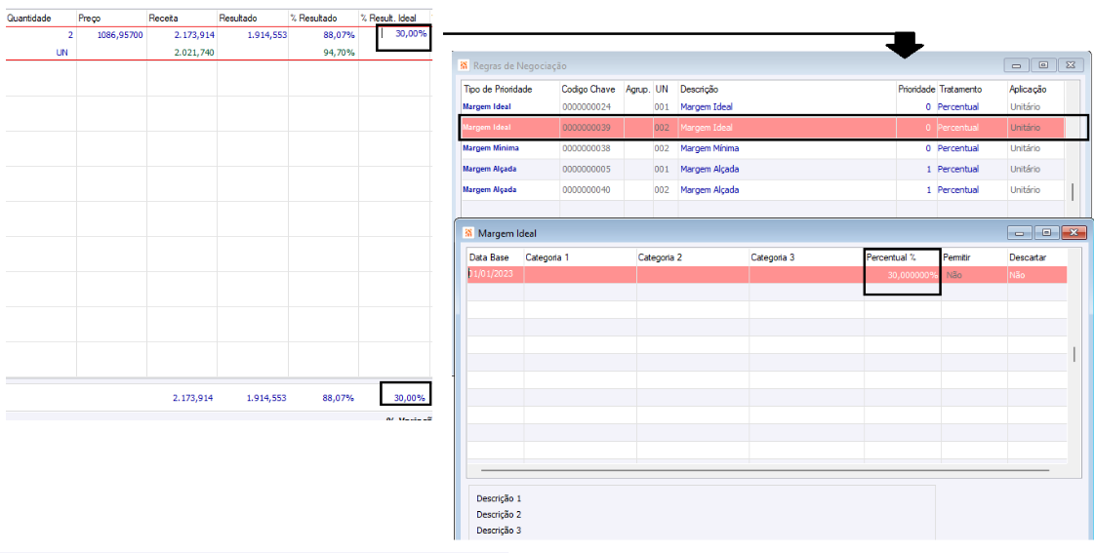
Task: Click the Descartar cell showing Não
Action: pyautogui.click(x=1037, y=275)
